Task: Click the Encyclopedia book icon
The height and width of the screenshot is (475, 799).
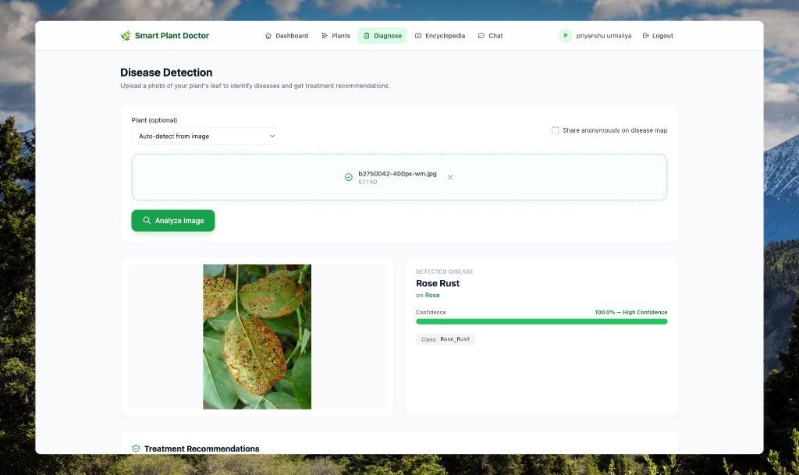Action: click(418, 36)
